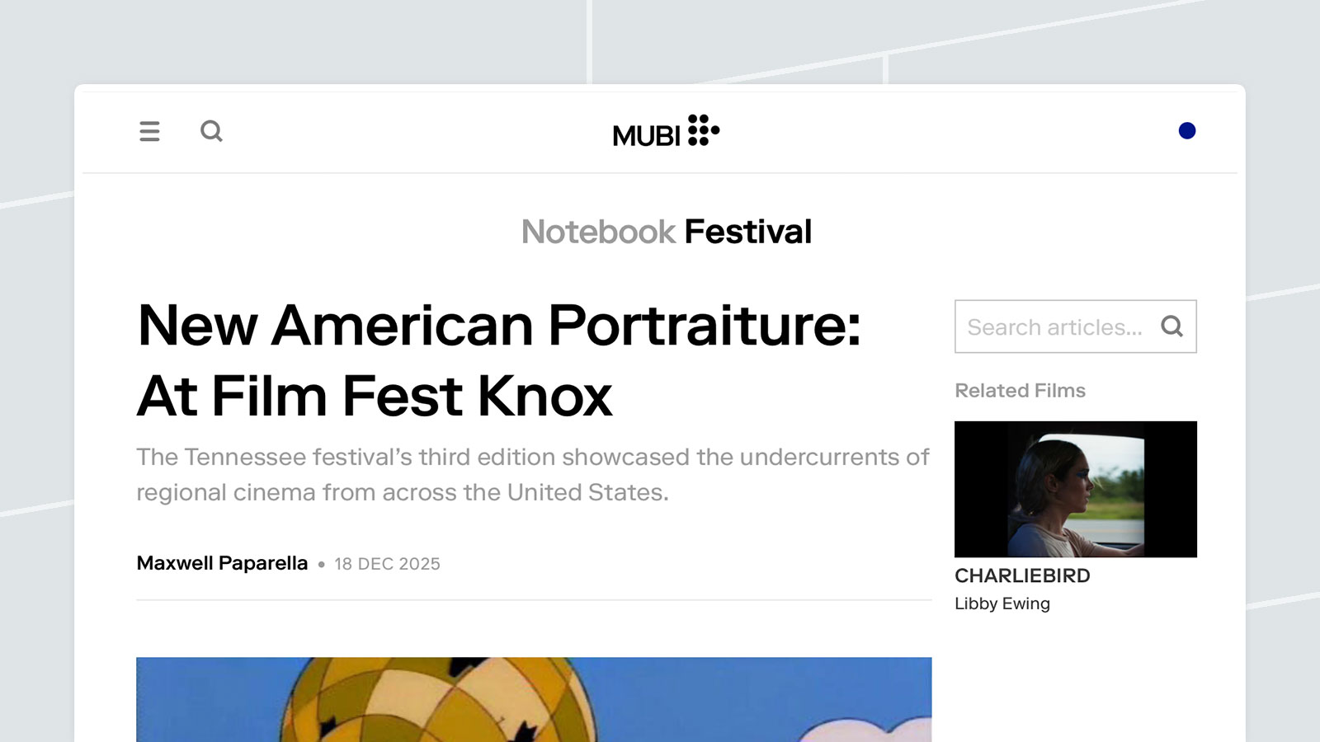Click the Tennessee festival subtitle text
This screenshot has height=742, width=1320.
(532, 475)
